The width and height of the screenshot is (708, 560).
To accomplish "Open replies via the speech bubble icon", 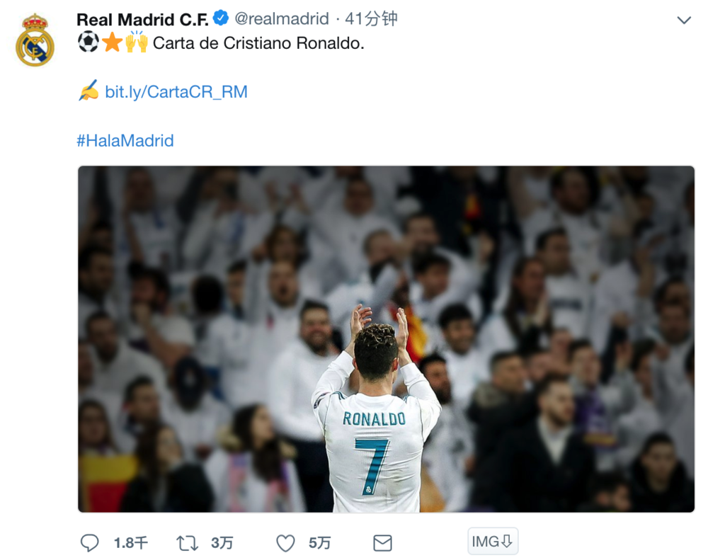I will tap(89, 543).
